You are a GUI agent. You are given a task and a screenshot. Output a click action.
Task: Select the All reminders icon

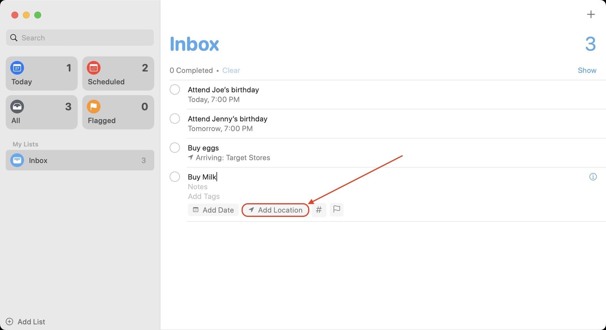(17, 106)
